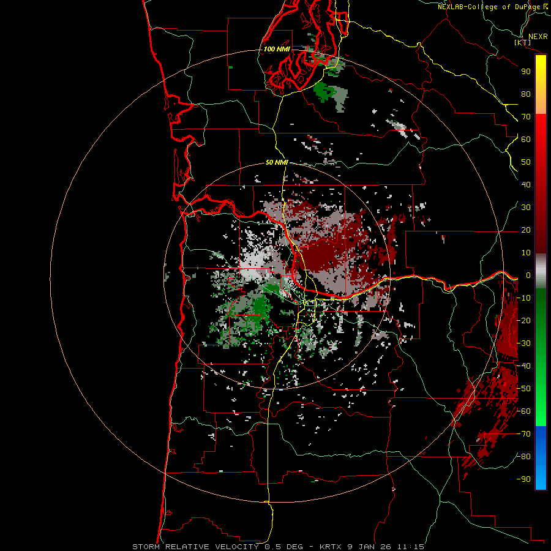Click the "-90" scale label at the bottom
Screen dimensions: 551x551
pyautogui.click(x=523, y=479)
